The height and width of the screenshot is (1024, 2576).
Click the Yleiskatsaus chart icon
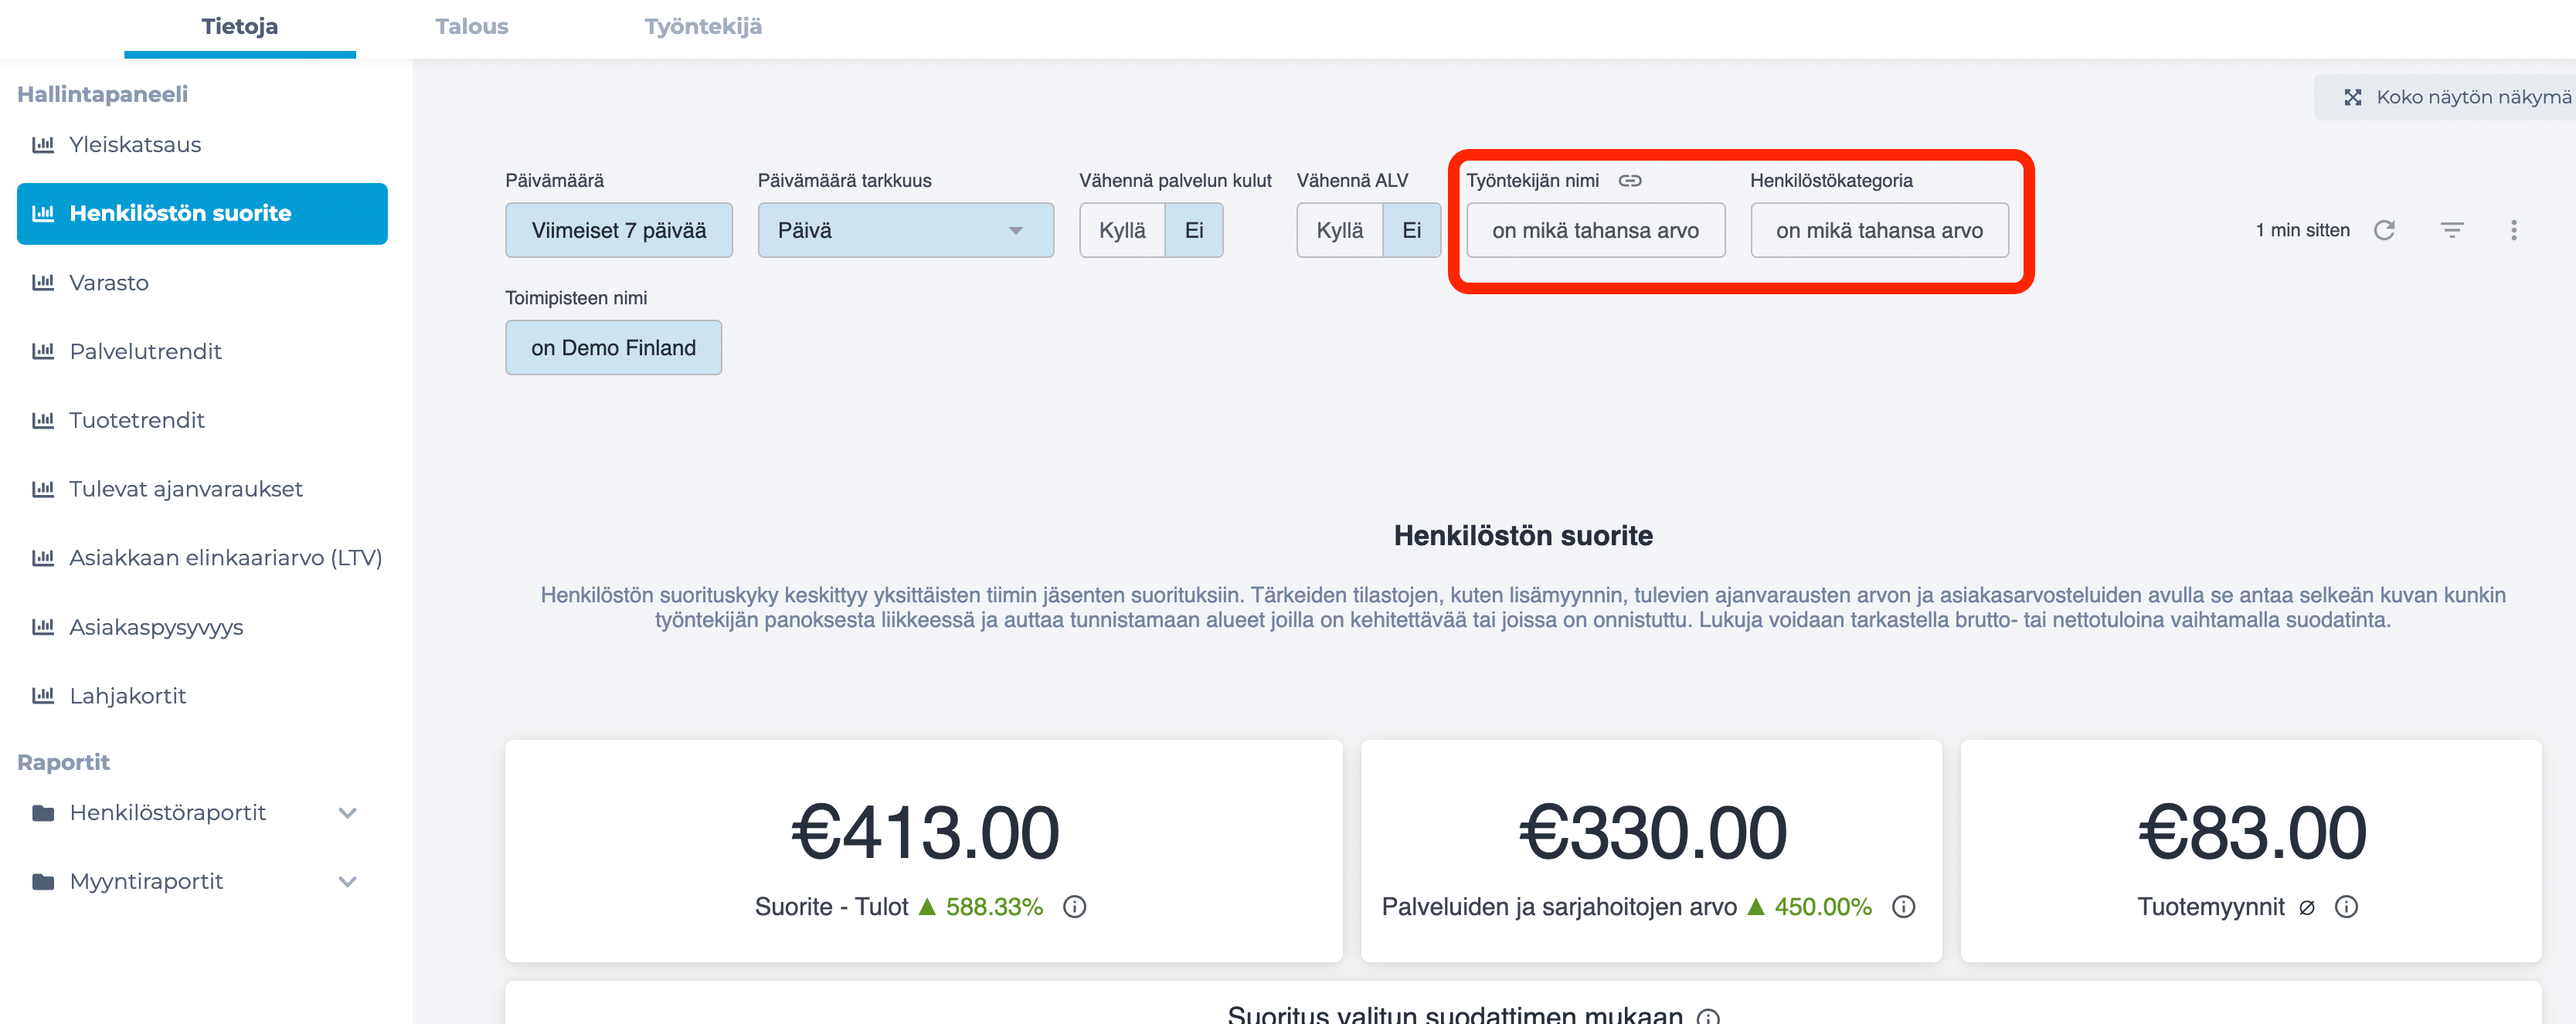click(43, 145)
